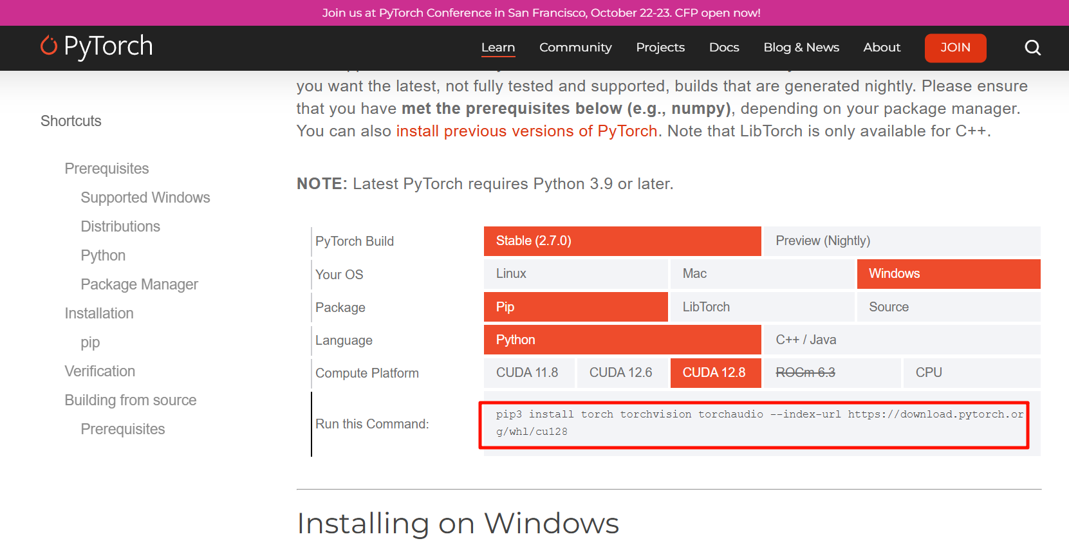Select the C++ / Java language option

(x=900, y=340)
